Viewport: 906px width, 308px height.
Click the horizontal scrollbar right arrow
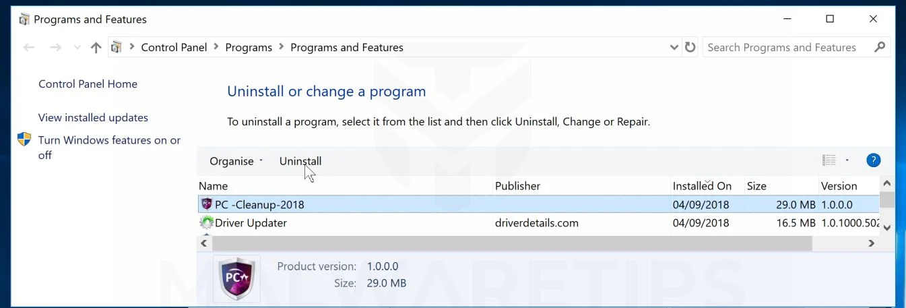872,243
